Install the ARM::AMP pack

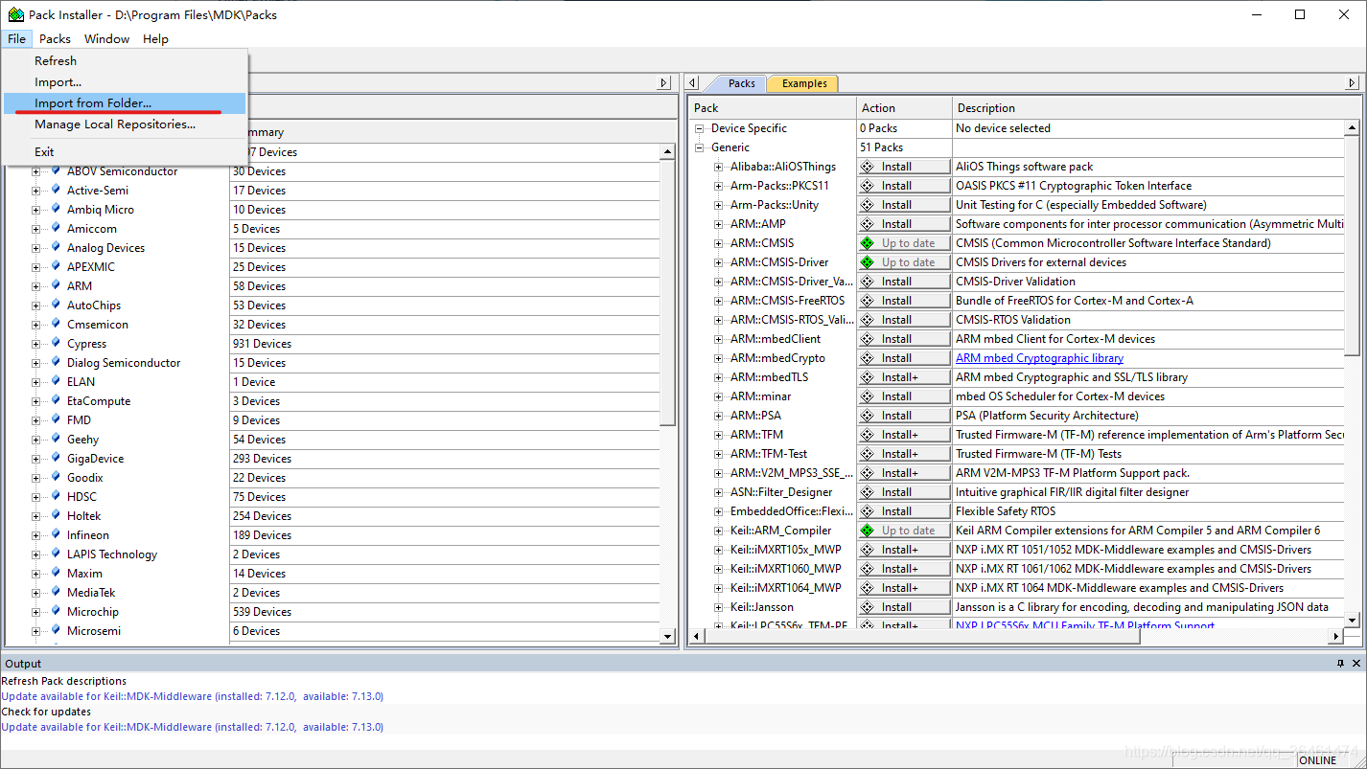[904, 224]
